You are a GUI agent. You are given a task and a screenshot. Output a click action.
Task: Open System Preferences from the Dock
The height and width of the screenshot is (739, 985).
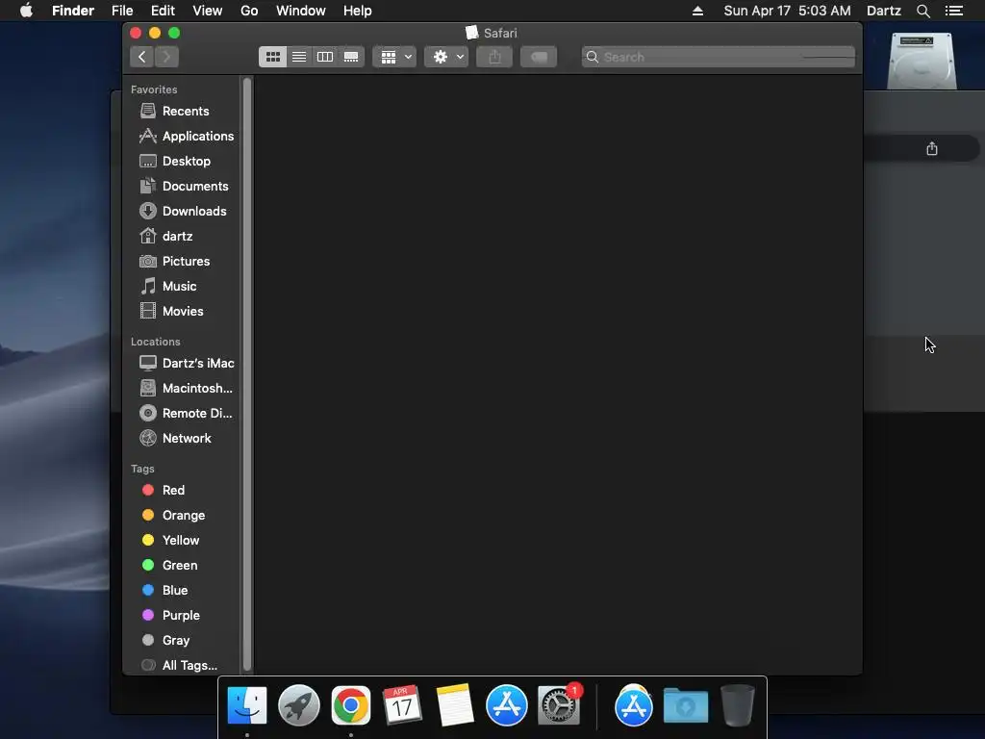(559, 705)
